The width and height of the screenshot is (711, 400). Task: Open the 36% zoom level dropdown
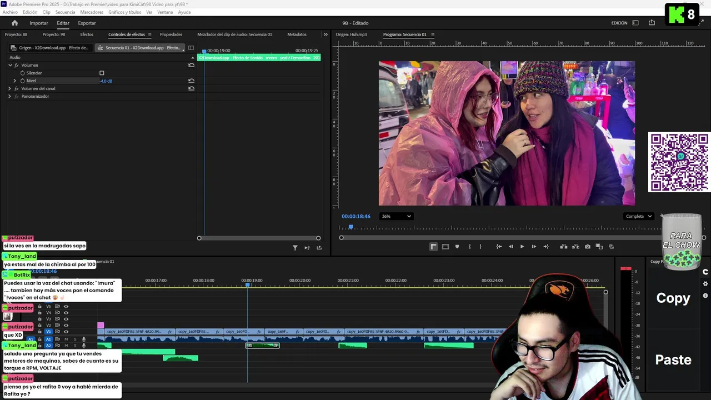396,216
